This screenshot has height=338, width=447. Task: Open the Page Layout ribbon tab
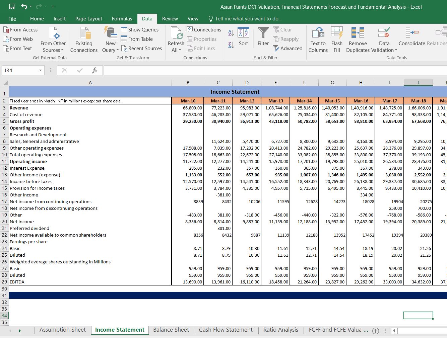tap(88, 19)
